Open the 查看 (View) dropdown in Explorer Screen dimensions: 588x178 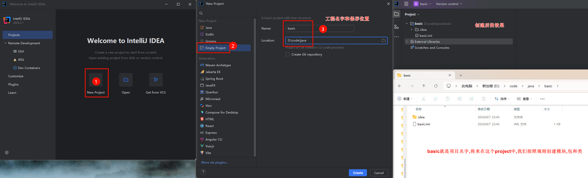tap(524, 99)
